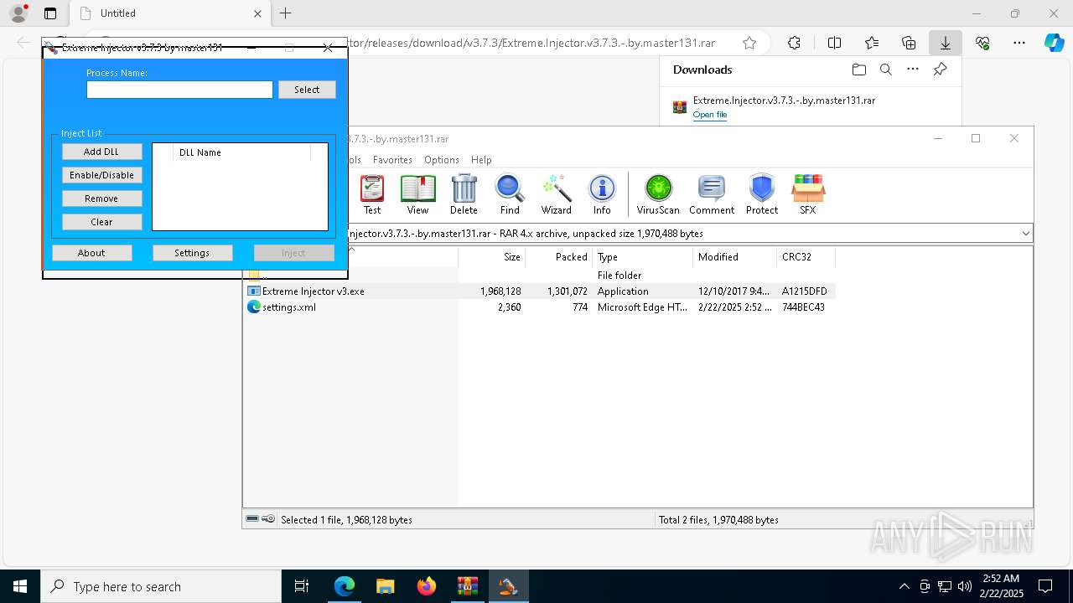Sort by Packed column header
The height and width of the screenshot is (603, 1073).
click(558, 257)
